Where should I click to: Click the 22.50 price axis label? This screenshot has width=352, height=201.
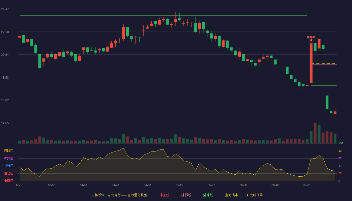click(x=5, y=32)
